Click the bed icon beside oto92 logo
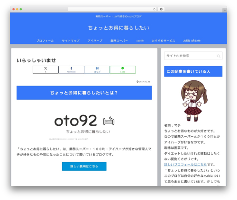This screenshot has width=237, height=200. (x=109, y=121)
